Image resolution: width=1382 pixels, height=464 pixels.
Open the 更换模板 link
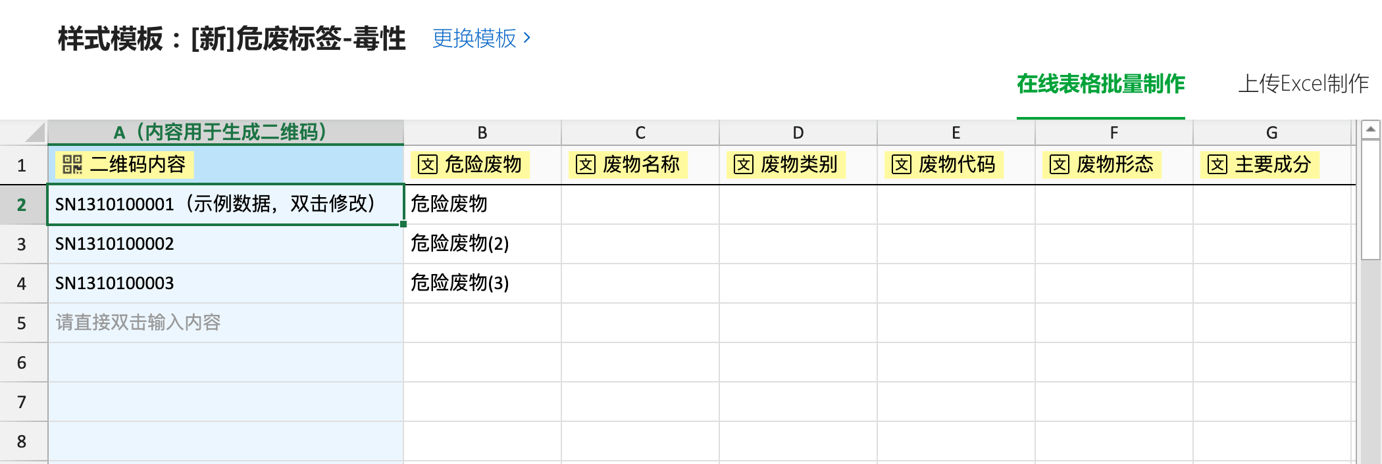481,38
